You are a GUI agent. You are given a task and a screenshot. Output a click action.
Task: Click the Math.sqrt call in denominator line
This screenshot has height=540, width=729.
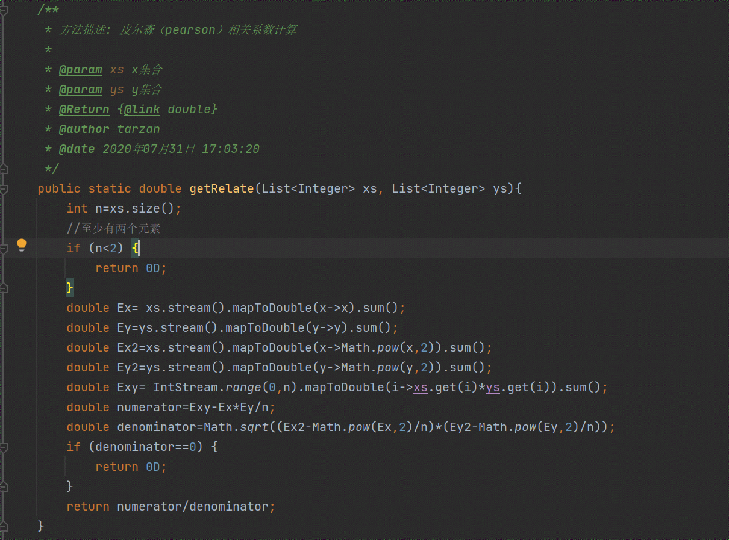(x=225, y=427)
